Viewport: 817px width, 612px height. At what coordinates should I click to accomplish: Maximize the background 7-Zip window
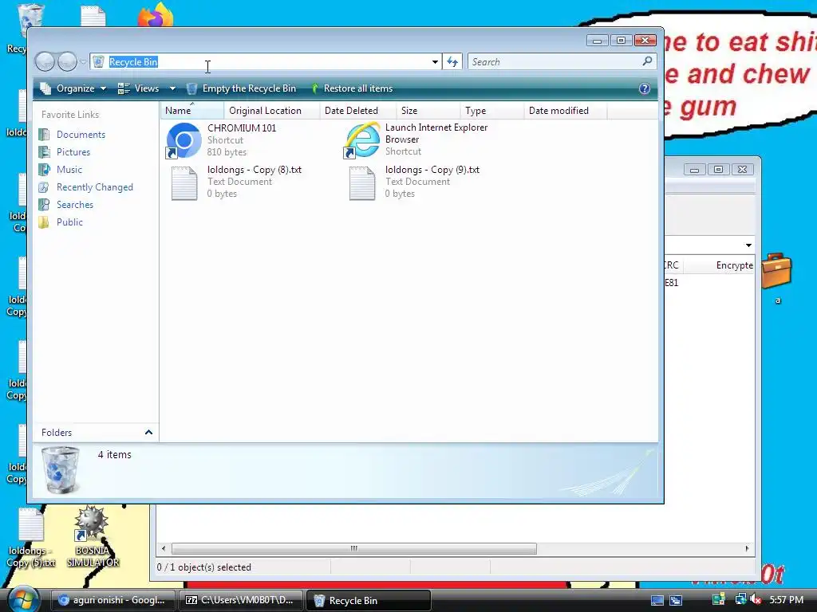point(719,170)
